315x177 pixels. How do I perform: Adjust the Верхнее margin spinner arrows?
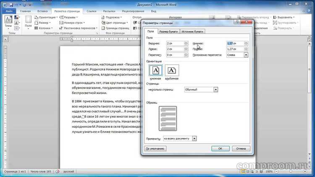(186, 43)
